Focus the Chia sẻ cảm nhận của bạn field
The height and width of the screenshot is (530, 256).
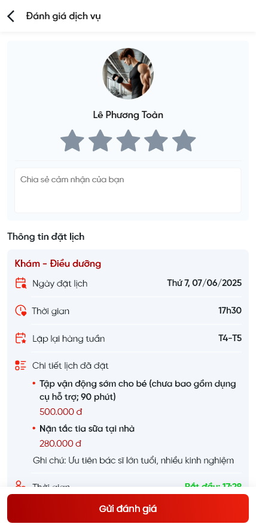[128, 190]
